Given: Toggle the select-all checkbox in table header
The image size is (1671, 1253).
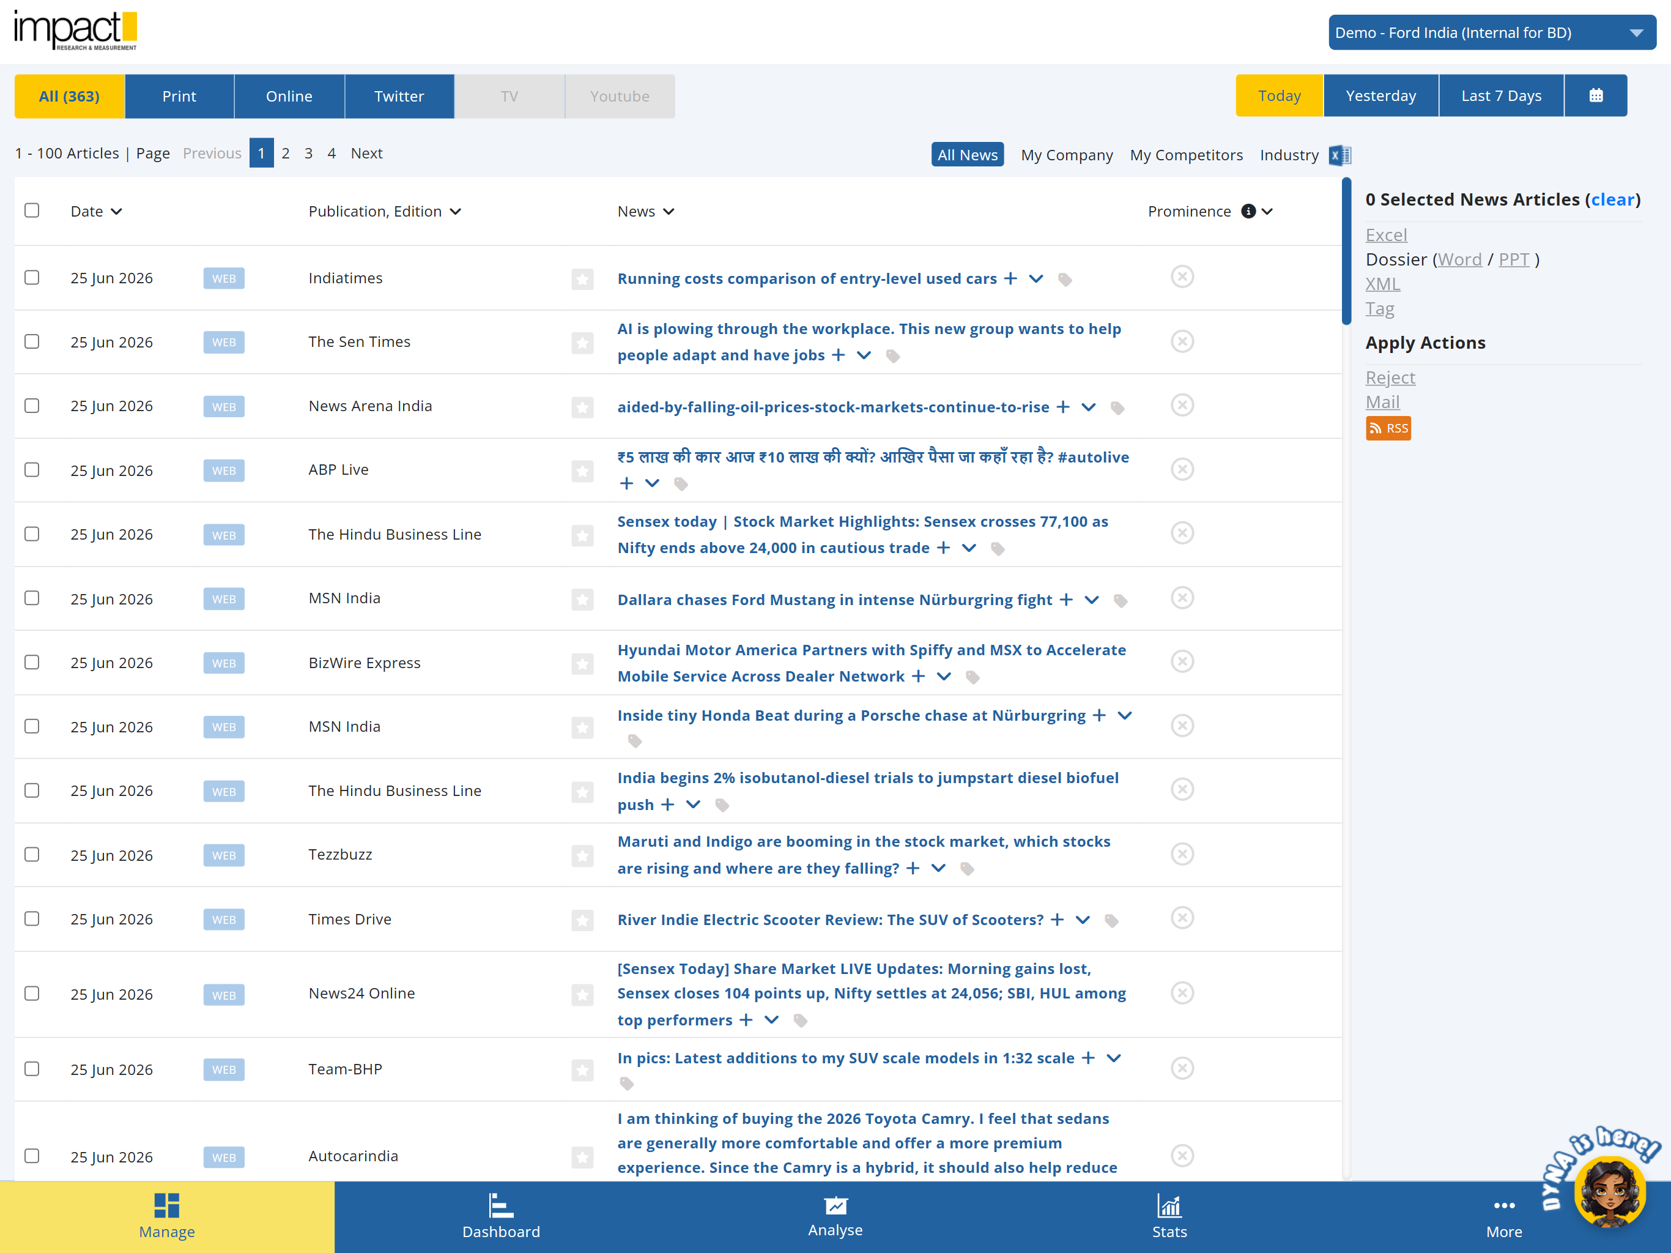Looking at the screenshot, I should [32, 210].
